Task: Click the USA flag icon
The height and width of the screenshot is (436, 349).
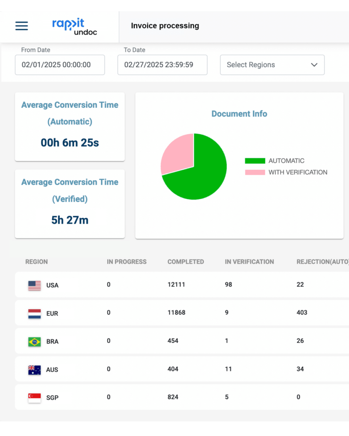Action: coord(34,286)
